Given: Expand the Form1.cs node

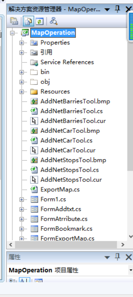Looking at the screenshot, I should [x=22, y=199].
